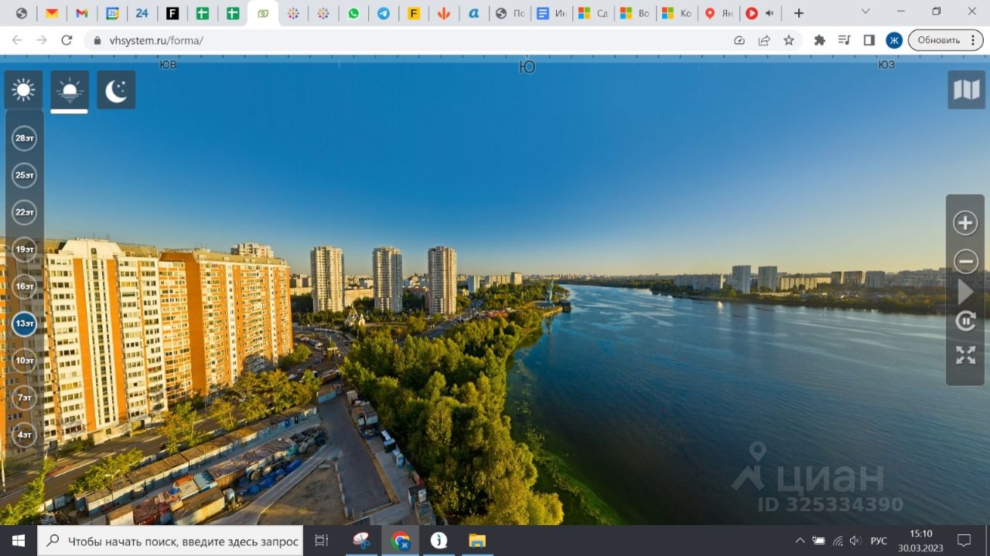Switch to the Microsoft tab labeled 'Сд'
The height and width of the screenshot is (556, 990).
pos(593,13)
